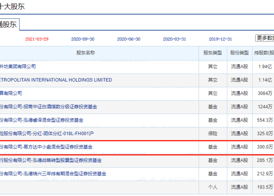The width and height of the screenshot is (274, 196).
Task: Select the 300.0万 shareholding value
Action: pyautogui.click(x=265, y=147)
